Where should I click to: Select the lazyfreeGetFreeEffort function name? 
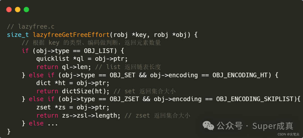71,35
